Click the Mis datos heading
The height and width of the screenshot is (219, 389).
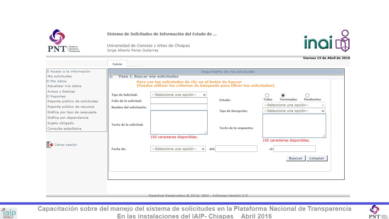click(x=58, y=81)
